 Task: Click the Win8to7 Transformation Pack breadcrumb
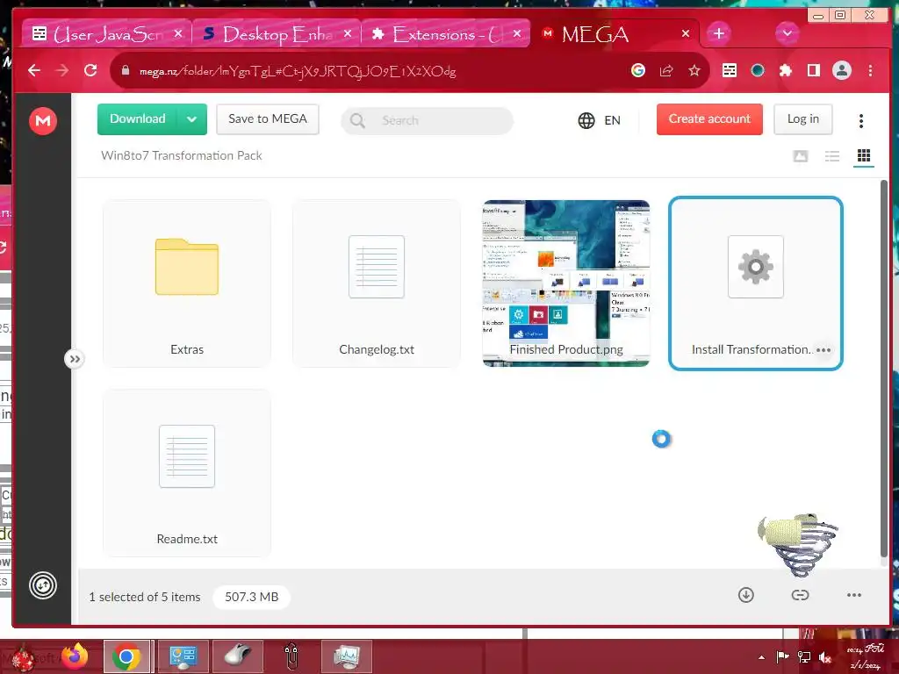pos(181,156)
